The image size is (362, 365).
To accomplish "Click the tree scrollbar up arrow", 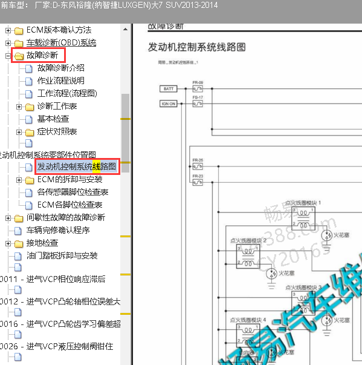I will tap(126, 29).
